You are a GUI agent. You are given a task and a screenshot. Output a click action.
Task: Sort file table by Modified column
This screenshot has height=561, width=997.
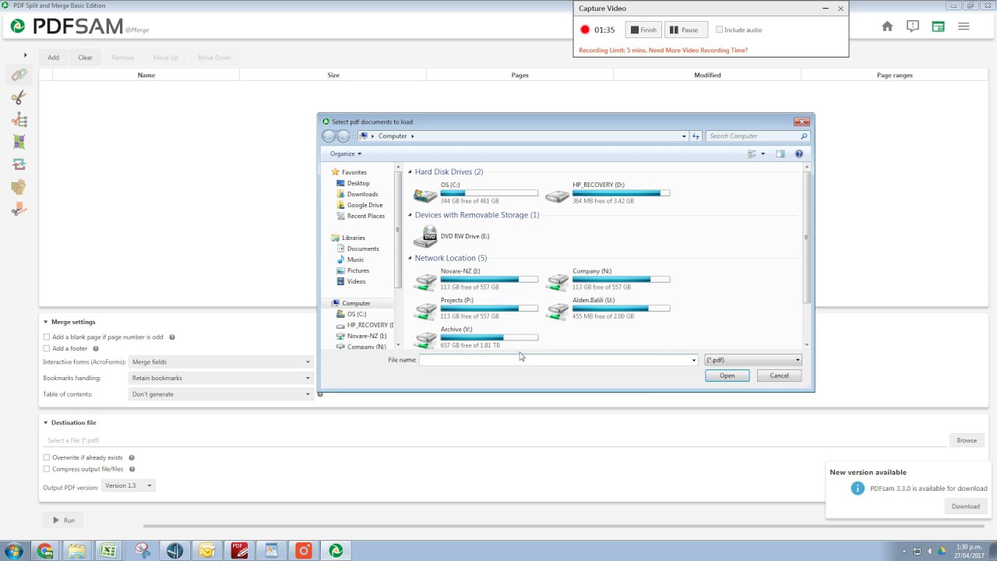coord(707,75)
